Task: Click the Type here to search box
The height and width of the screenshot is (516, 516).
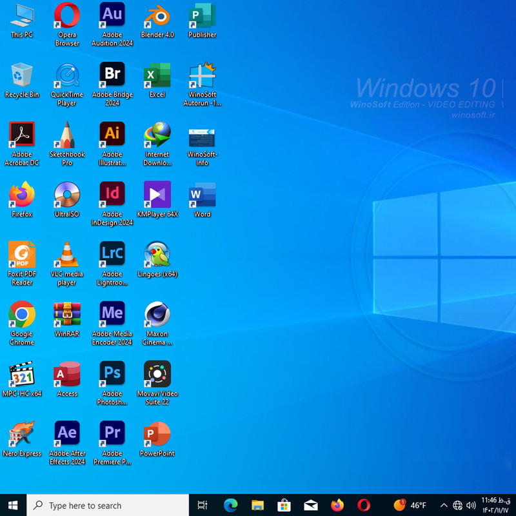Action: tap(108, 505)
